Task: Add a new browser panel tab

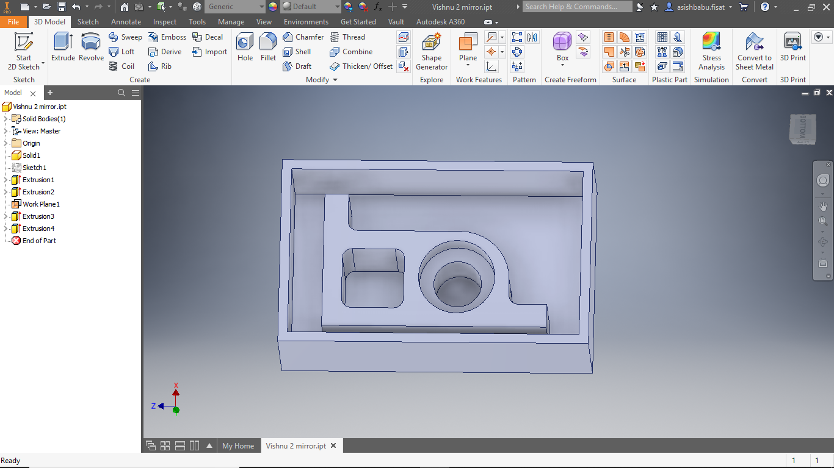Action: click(x=50, y=93)
